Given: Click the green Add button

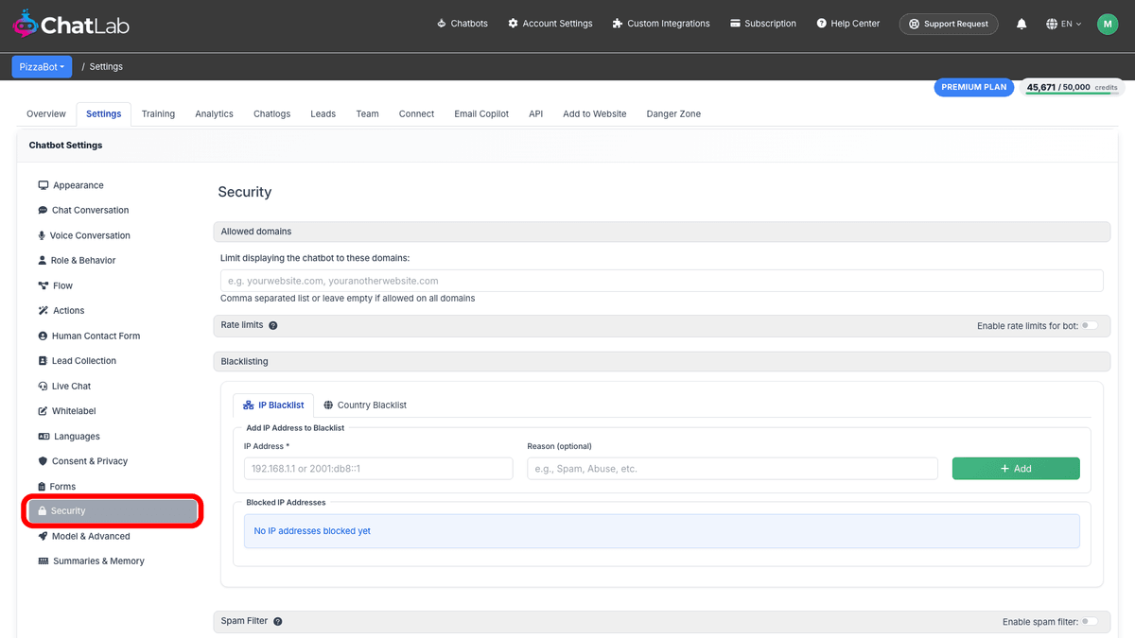Looking at the screenshot, I should (x=1016, y=469).
